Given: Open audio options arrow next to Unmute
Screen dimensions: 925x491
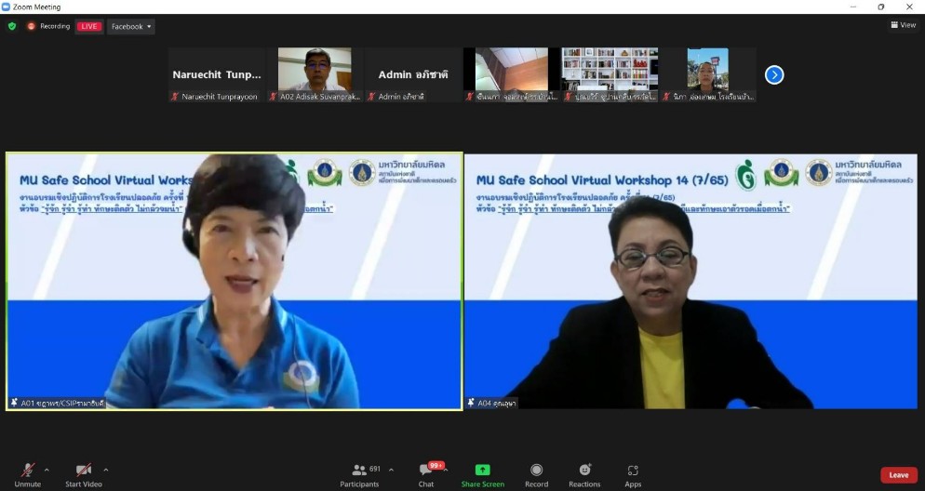Looking at the screenshot, I should pyautogui.click(x=47, y=470).
